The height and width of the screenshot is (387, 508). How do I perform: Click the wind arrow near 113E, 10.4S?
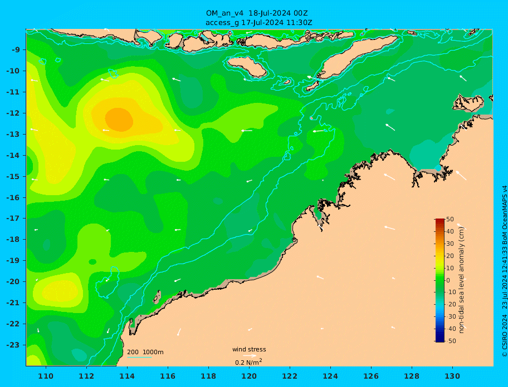pyautogui.click(x=105, y=80)
